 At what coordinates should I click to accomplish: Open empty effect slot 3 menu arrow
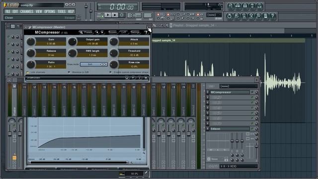click(x=208, y=103)
